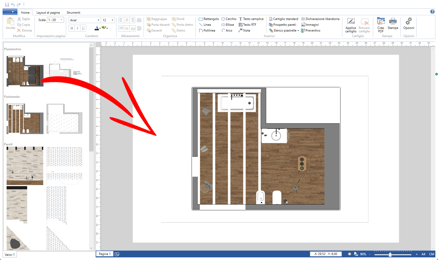Select the Vano-1 tab
The height and width of the screenshot is (260, 438).
coord(10,254)
